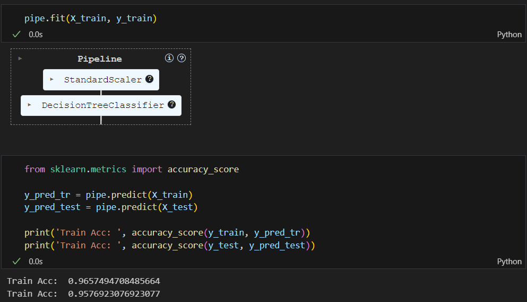
Task: Click output value 0.9657494708485664
Action: tap(114, 281)
